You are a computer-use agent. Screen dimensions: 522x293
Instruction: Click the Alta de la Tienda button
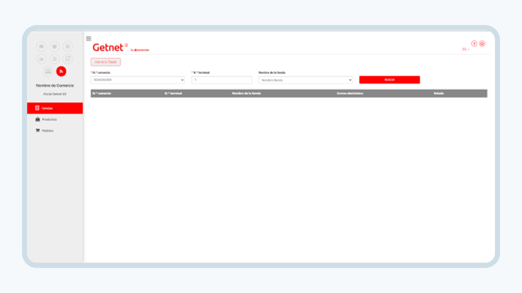tap(105, 62)
